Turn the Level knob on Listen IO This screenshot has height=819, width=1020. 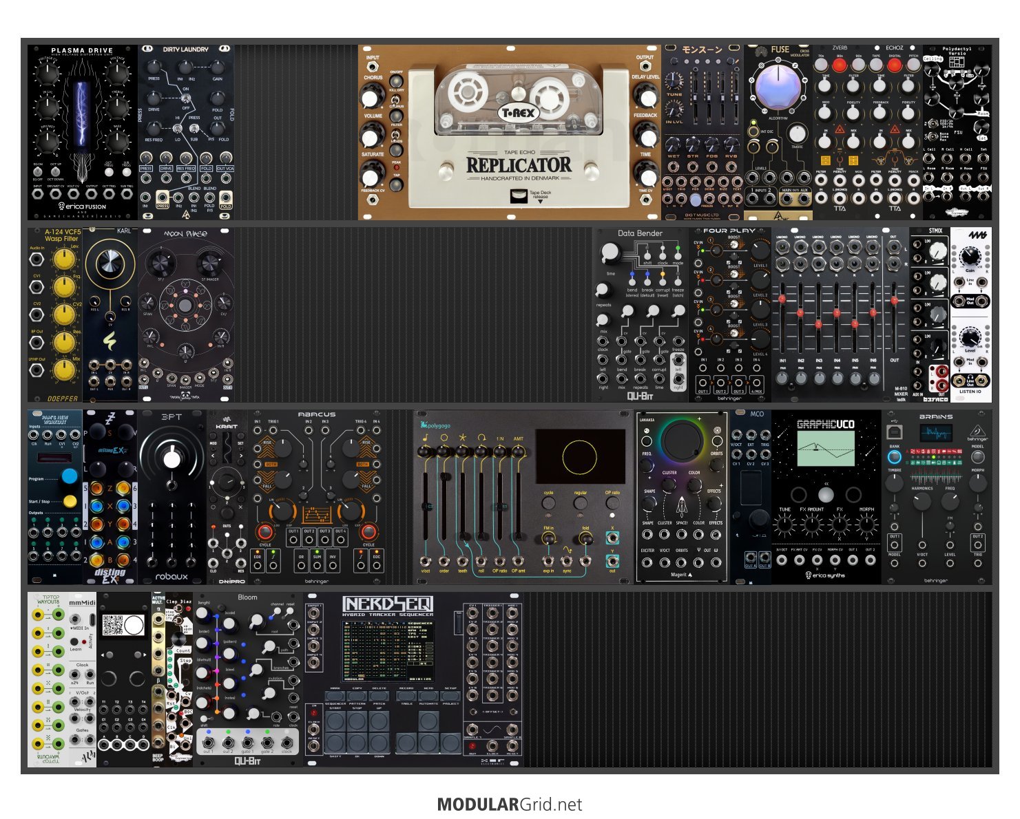tap(970, 337)
